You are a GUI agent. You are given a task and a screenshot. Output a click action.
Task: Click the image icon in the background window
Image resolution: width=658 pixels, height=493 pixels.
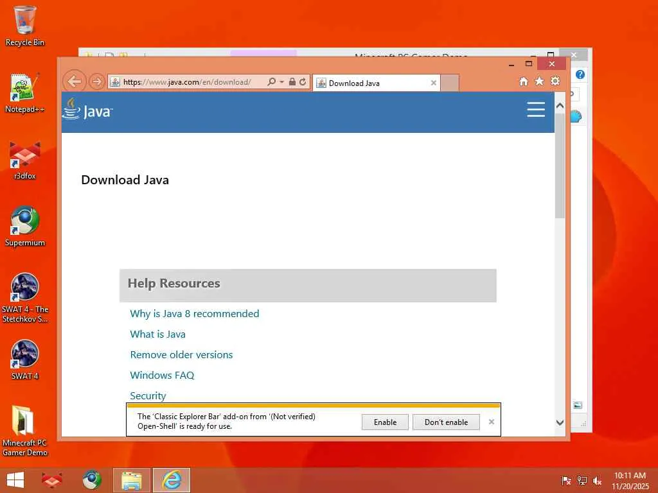[578, 405]
